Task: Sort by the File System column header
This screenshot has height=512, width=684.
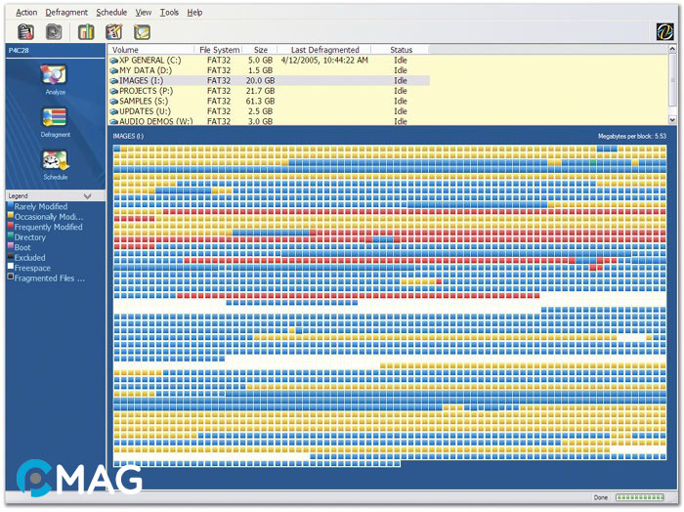Action: [x=218, y=50]
